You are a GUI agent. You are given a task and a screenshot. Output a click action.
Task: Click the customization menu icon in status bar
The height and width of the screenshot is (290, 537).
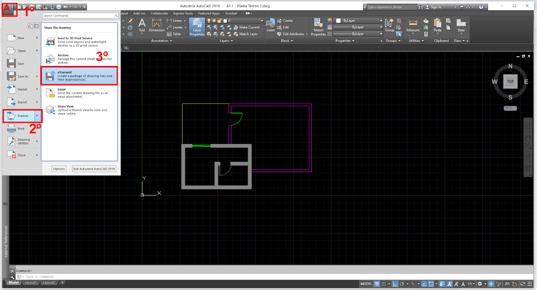pos(530,284)
